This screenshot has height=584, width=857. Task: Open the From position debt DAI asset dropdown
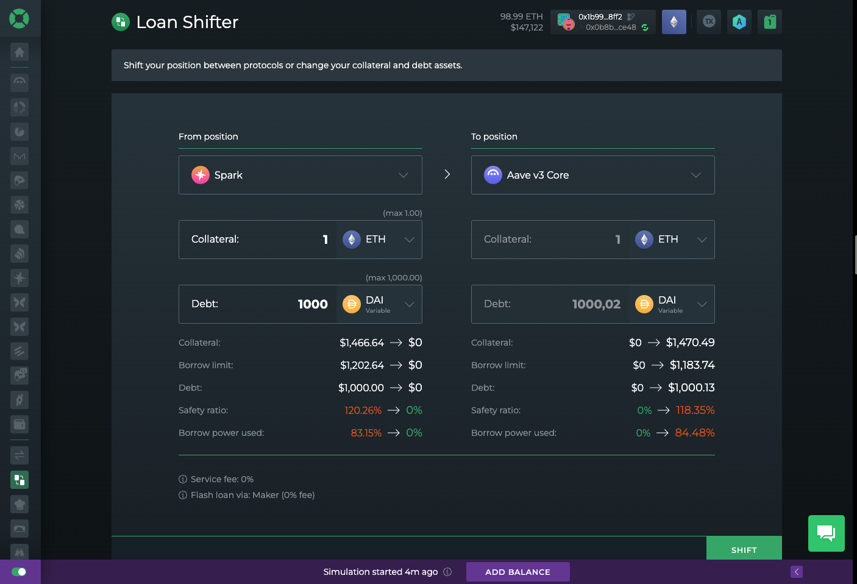point(379,304)
